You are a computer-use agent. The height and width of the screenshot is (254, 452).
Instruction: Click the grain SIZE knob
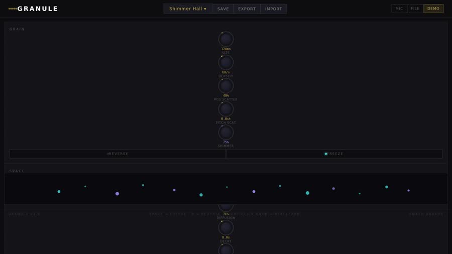[x=225, y=39]
